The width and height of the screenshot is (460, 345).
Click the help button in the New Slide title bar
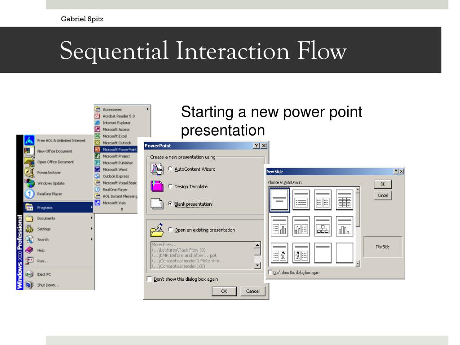coord(396,172)
